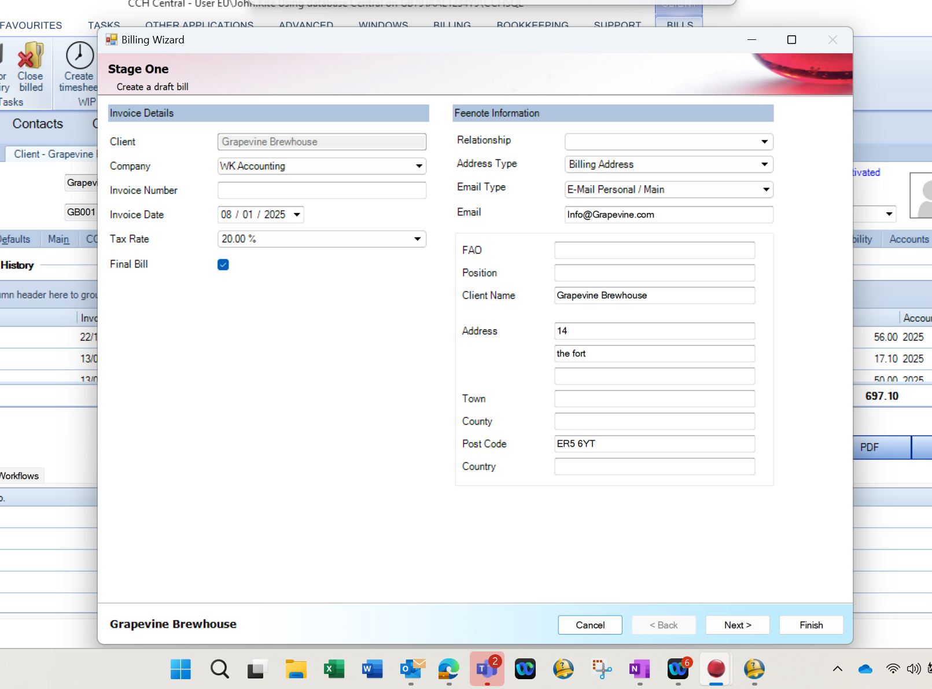
Task: Open the empty Relationship dropdown
Action: (x=765, y=142)
